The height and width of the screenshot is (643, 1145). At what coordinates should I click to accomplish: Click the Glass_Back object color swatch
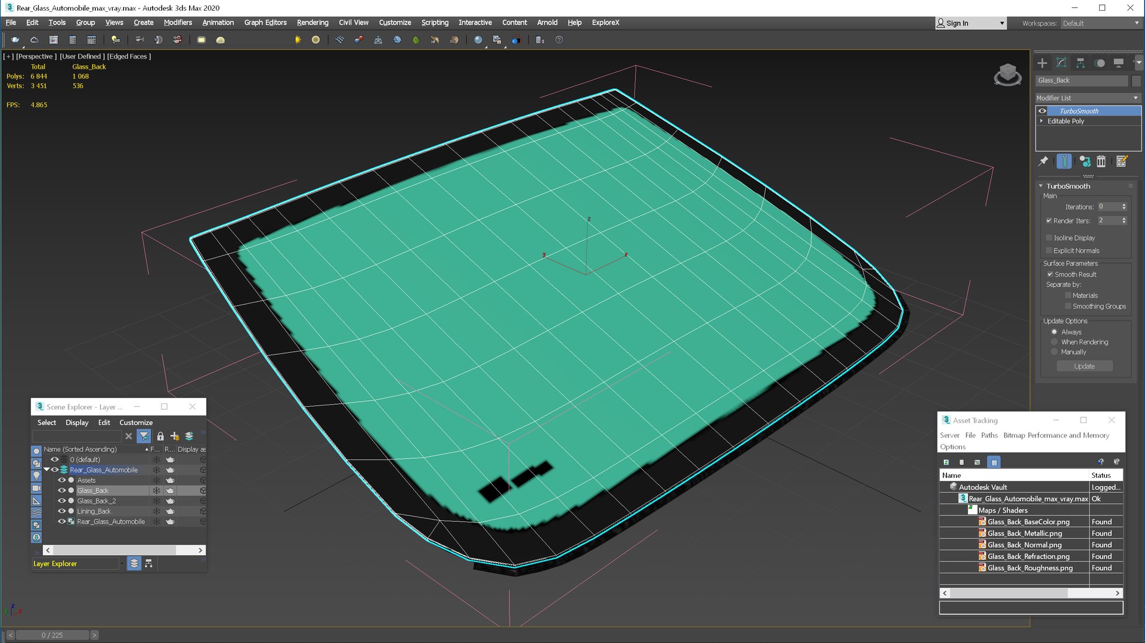pos(1136,80)
